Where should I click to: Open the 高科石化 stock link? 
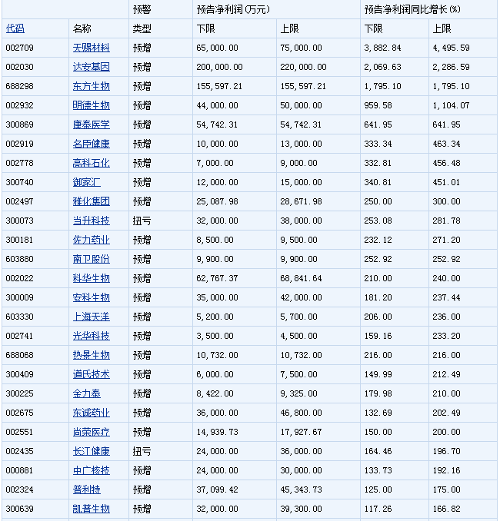click(x=91, y=163)
